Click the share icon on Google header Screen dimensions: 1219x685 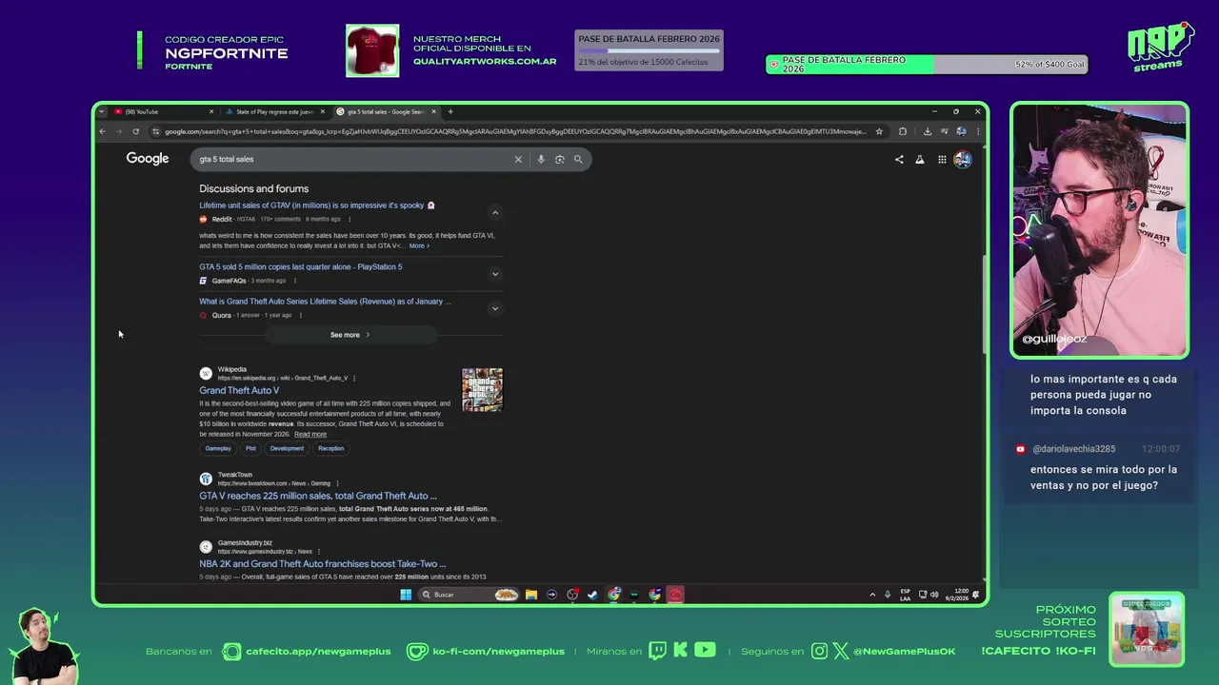click(x=899, y=159)
